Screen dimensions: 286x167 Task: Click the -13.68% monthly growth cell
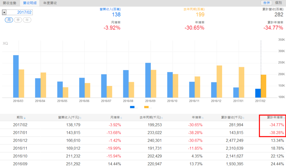click(x=114, y=133)
